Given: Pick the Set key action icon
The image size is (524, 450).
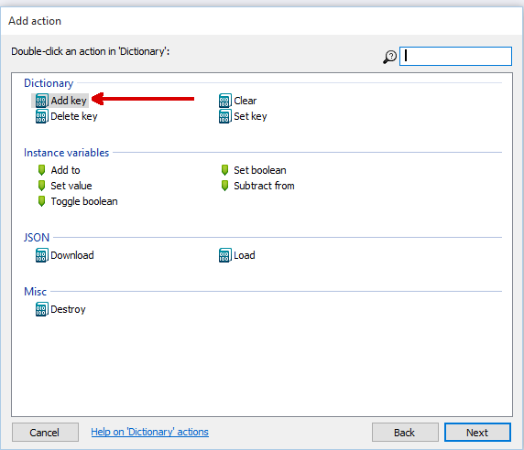Looking at the screenshot, I should pos(225,116).
